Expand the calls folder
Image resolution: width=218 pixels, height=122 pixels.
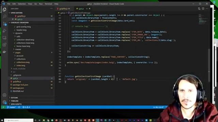tap(18, 36)
